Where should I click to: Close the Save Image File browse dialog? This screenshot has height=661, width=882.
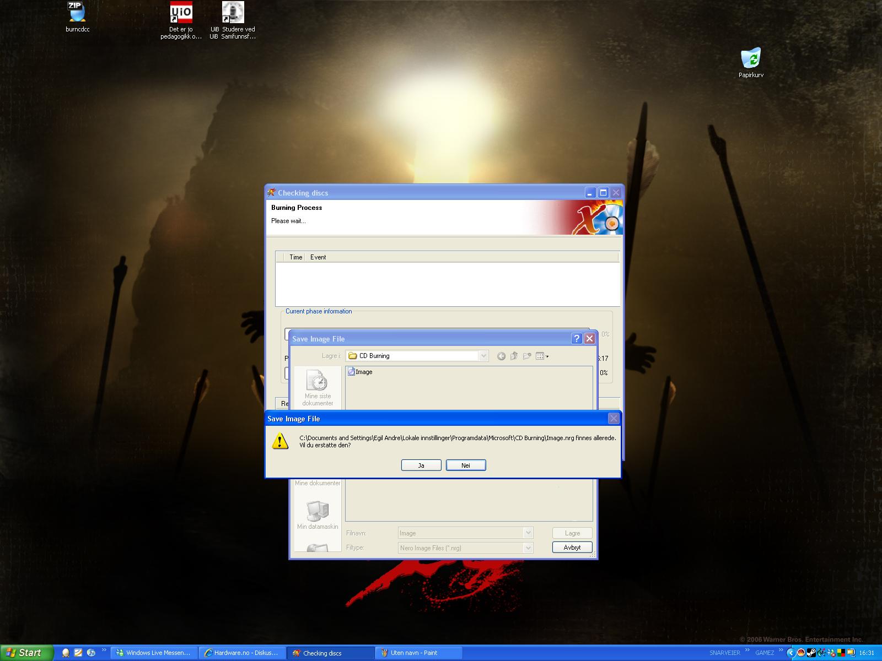589,338
